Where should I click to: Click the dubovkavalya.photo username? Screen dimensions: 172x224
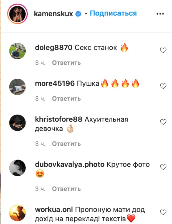tap(70, 165)
